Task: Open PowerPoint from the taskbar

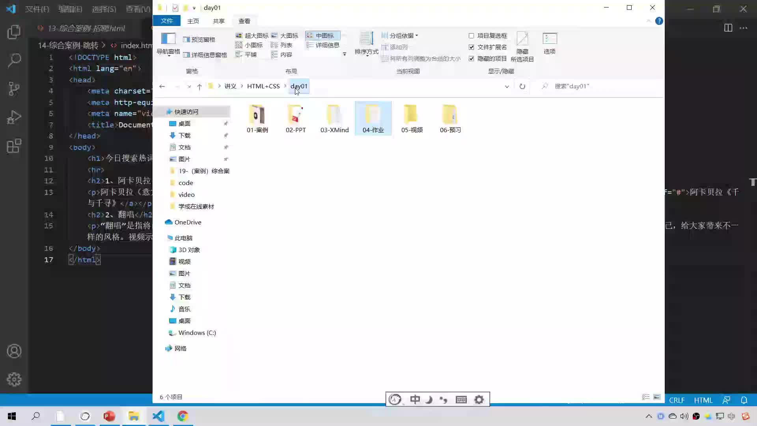Action: pos(109,416)
